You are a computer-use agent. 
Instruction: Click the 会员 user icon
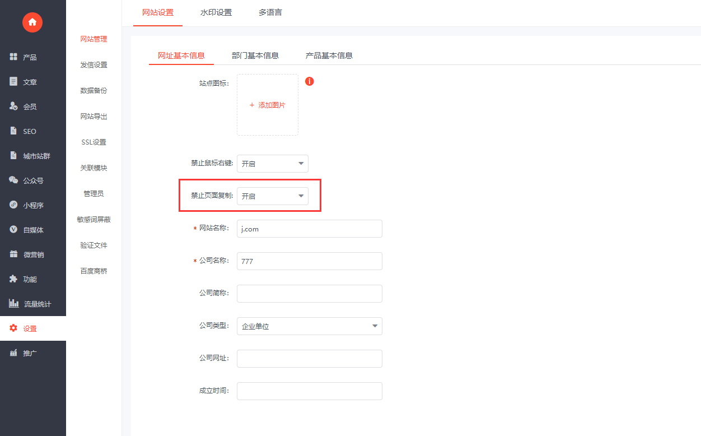tap(13, 106)
